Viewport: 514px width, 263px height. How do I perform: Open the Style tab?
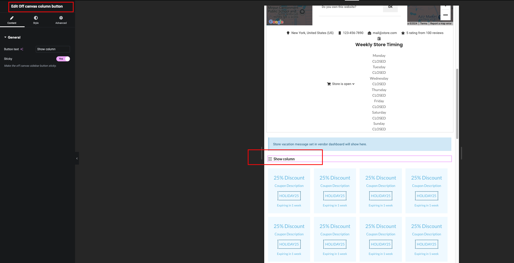coord(36,20)
